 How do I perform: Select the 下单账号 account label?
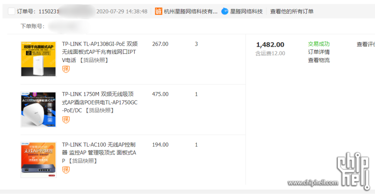pos(32,26)
